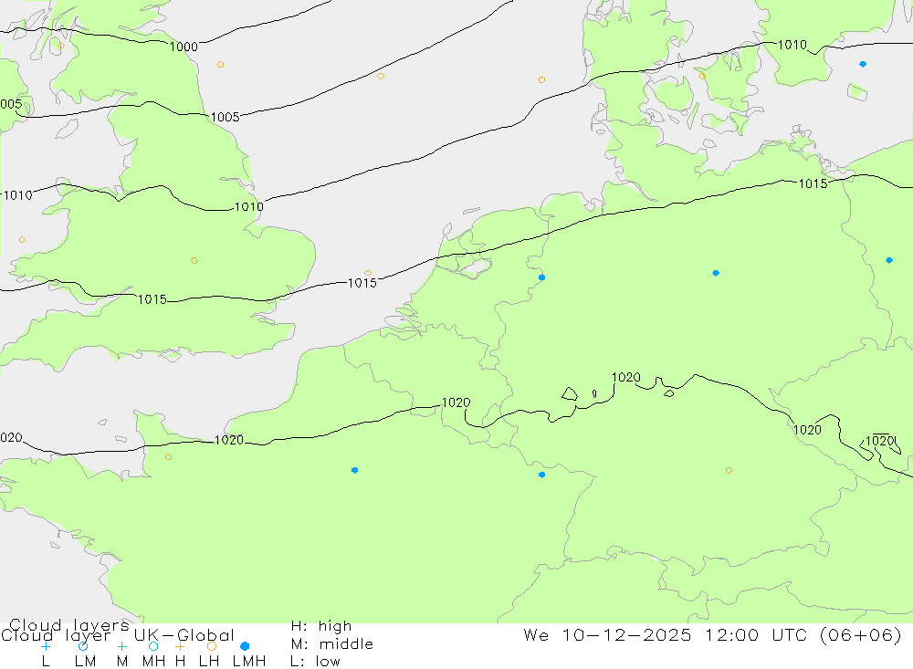Click the 1000 isobar label
Image resolution: width=913 pixels, height=669 pixels.
click(x=184, y=47)
